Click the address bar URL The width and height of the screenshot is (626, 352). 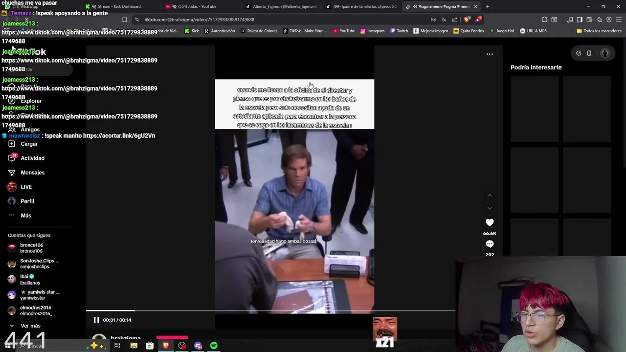[x=199, y=20]
